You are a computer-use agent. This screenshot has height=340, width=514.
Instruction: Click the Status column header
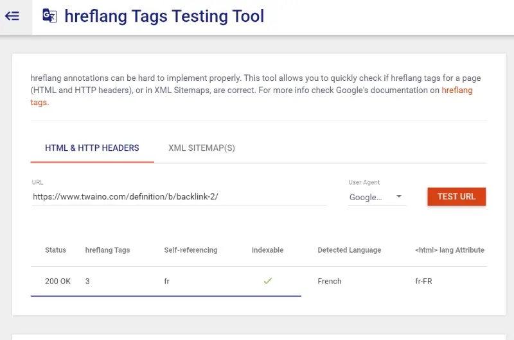(x=55, y=250)
